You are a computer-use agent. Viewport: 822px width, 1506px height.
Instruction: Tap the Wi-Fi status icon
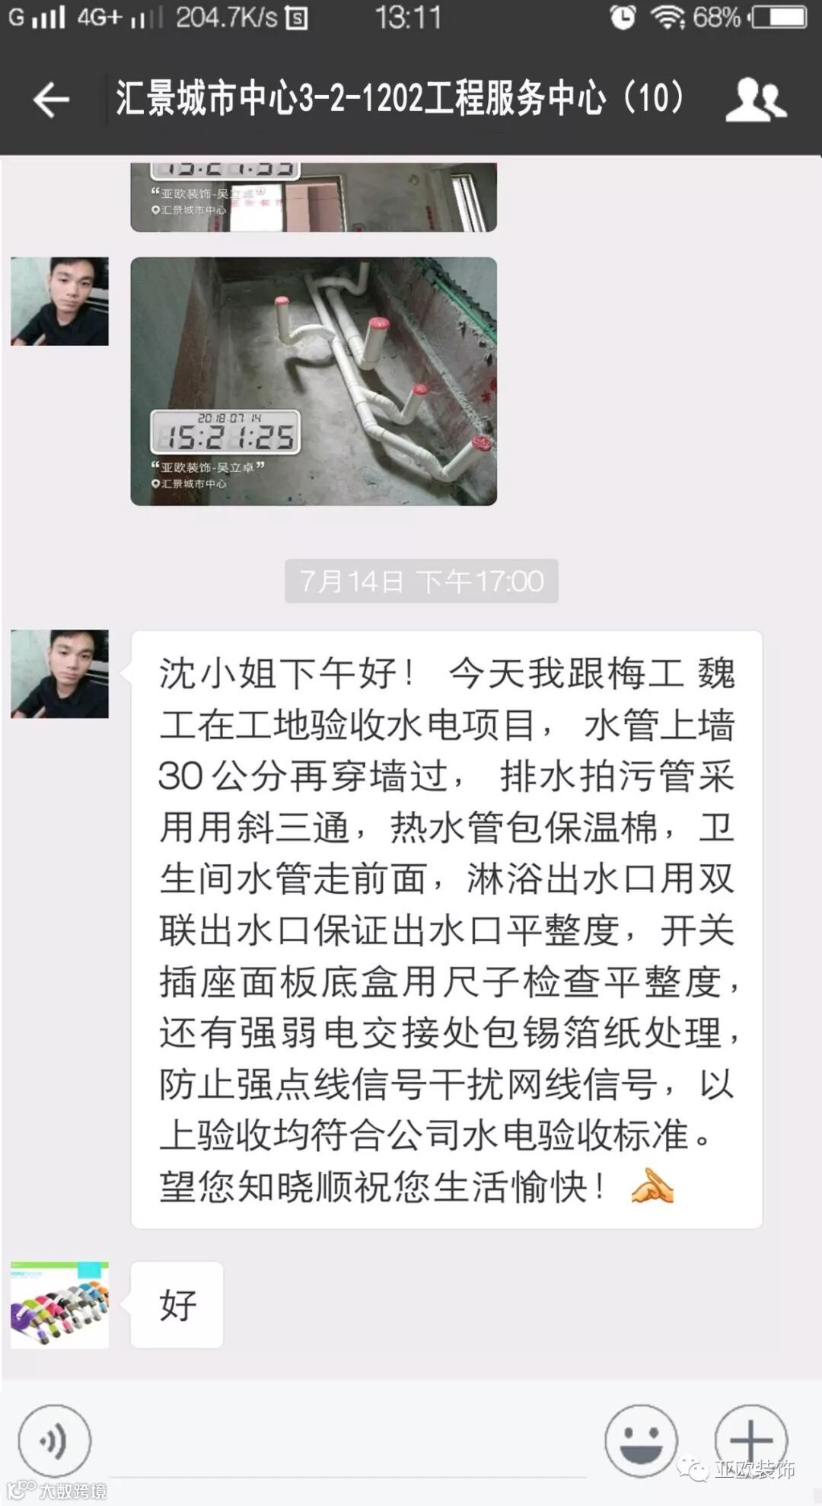coord(667,17)
